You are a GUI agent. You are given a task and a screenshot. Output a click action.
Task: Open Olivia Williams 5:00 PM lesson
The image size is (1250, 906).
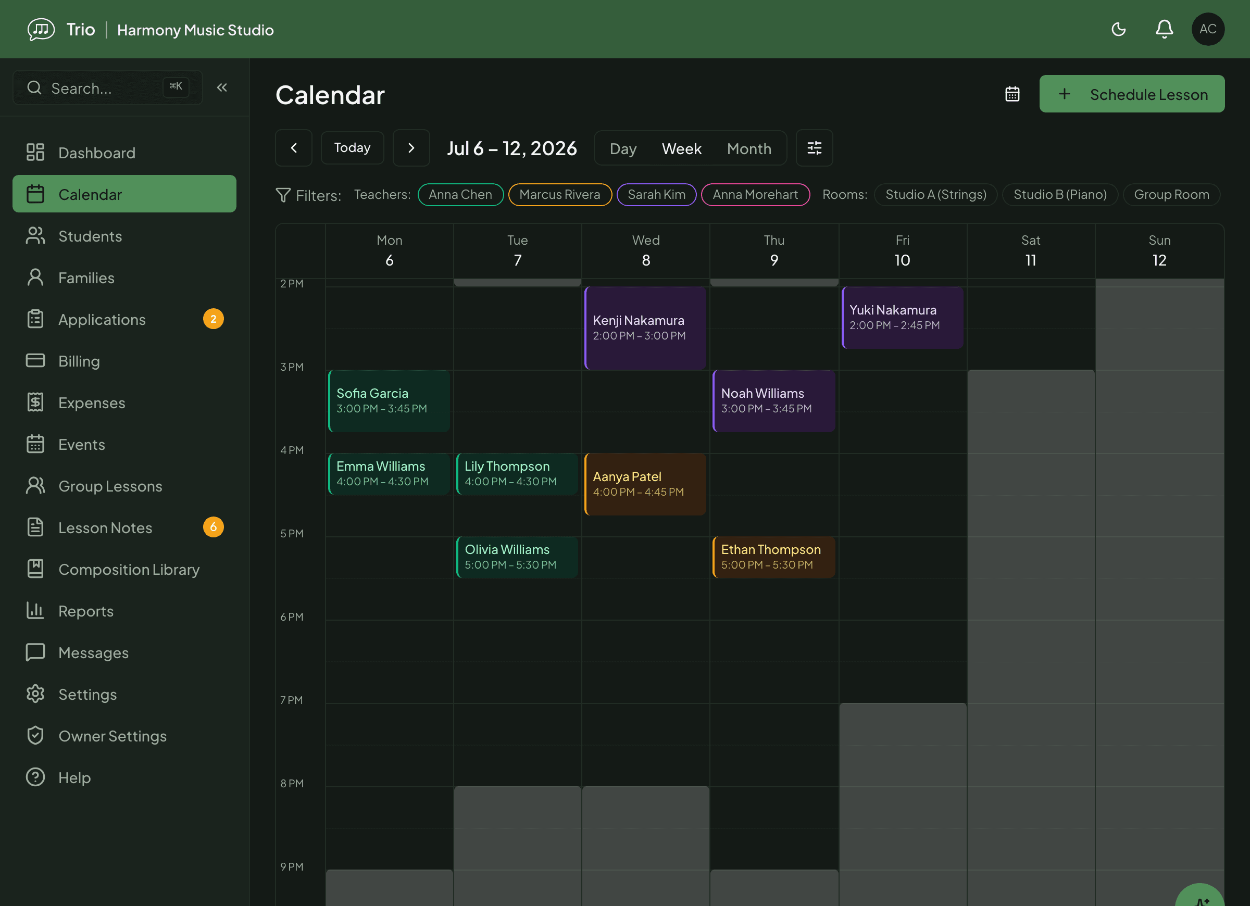click(517, 557)
